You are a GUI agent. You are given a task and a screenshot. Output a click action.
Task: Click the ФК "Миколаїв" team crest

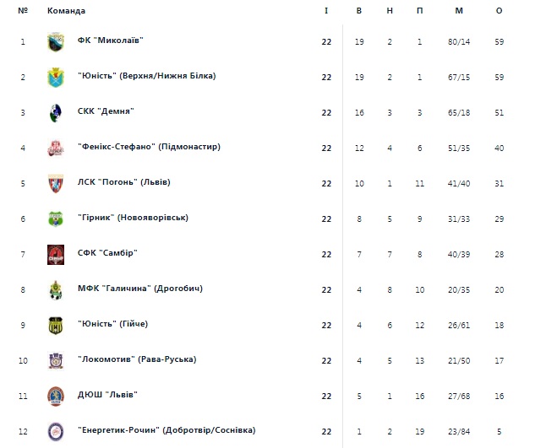56,42
